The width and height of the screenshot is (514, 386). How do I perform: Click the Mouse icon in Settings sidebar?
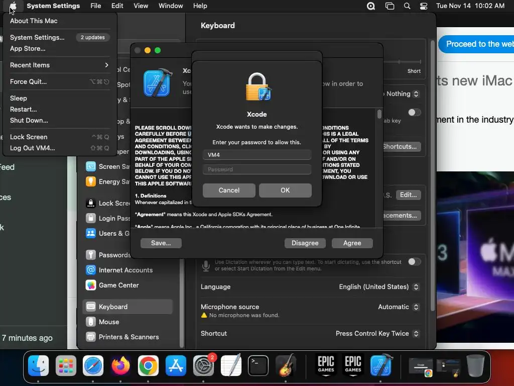pos(91,322)
